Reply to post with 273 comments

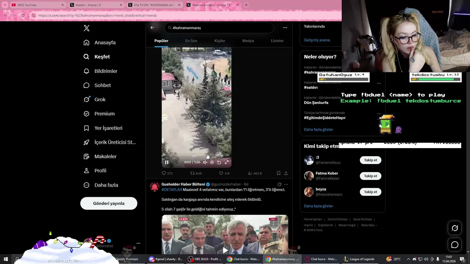167,173
